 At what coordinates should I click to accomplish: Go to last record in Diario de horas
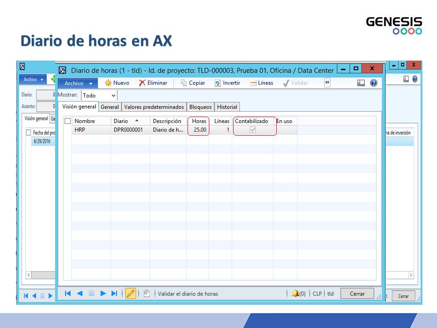[114, 293]
